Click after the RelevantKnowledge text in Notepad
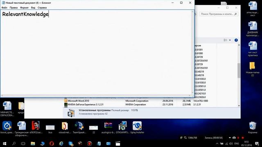262x147 pixels. (49, 14)
